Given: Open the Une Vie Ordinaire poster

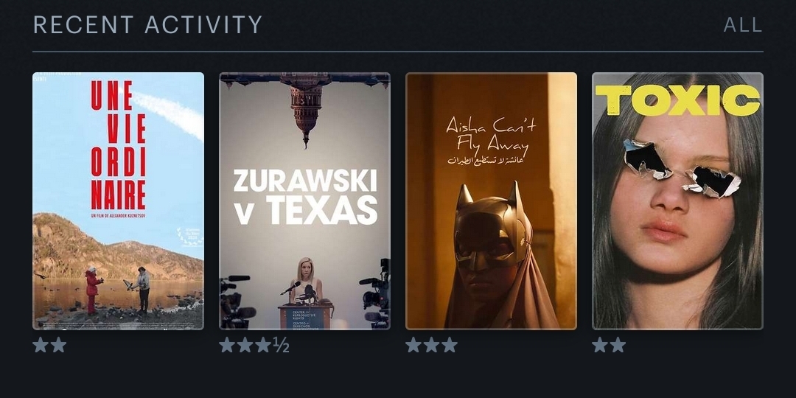Looking at the screenshot, I should 118,201.
